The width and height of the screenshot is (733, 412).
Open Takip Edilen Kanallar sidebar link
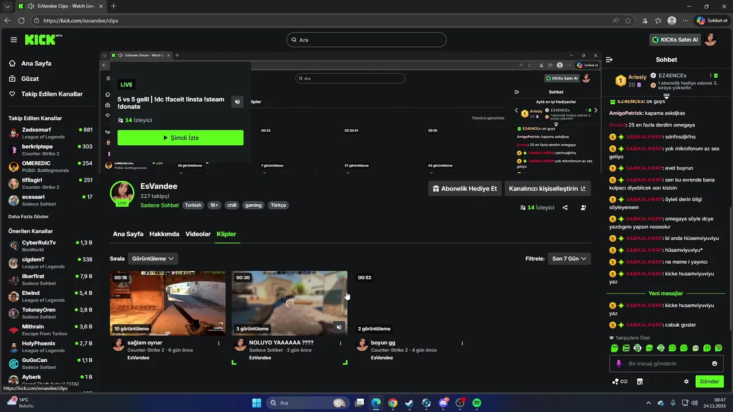(46, 94)
